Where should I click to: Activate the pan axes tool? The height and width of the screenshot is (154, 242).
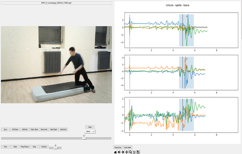(127, 152)
